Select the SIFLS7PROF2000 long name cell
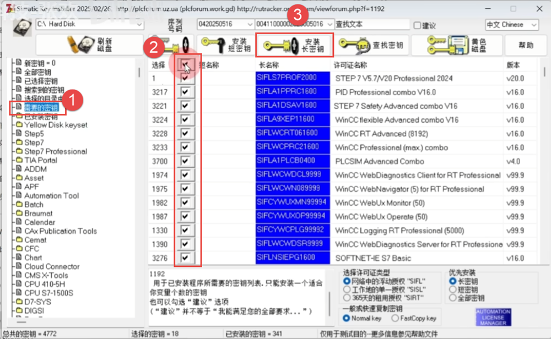The image size is (551, 339). (293, 78)
